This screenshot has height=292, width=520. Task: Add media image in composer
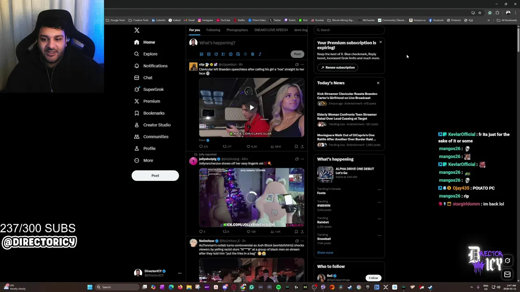pos(201,54)
